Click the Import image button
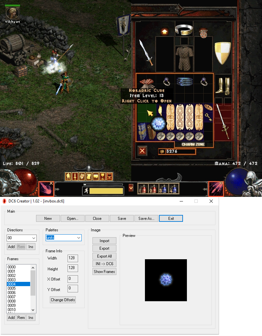The image size is (262, 336). click(104, 241)
